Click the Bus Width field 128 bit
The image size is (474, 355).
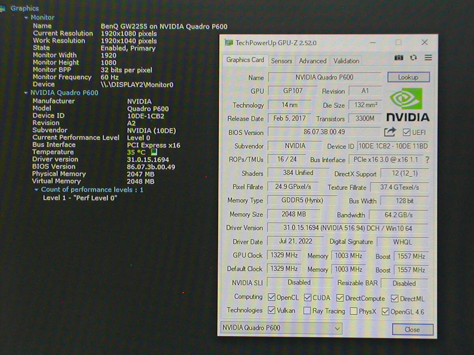click(x=404, y=201)
